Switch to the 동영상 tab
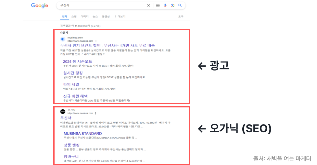Viewport: 317px width, 165px height. [x=106, y=16]
